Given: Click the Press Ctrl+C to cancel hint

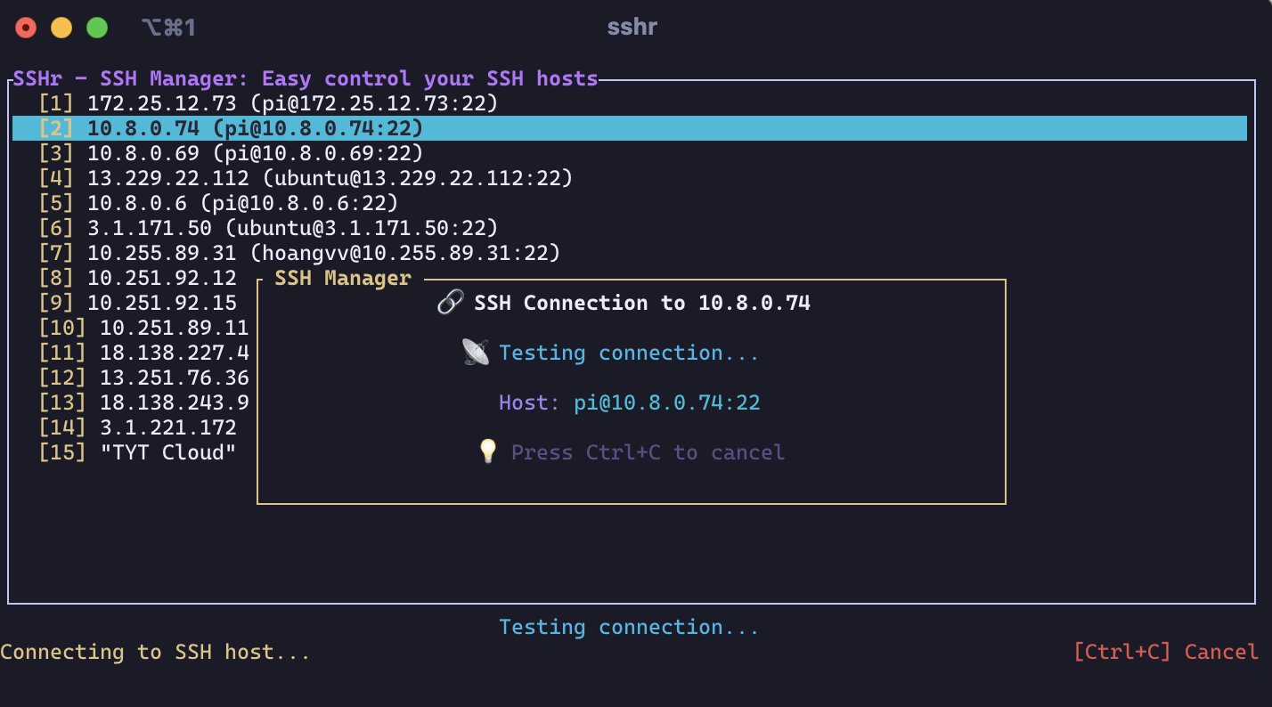Looking at the screenshot, I should tap(648, 452).
